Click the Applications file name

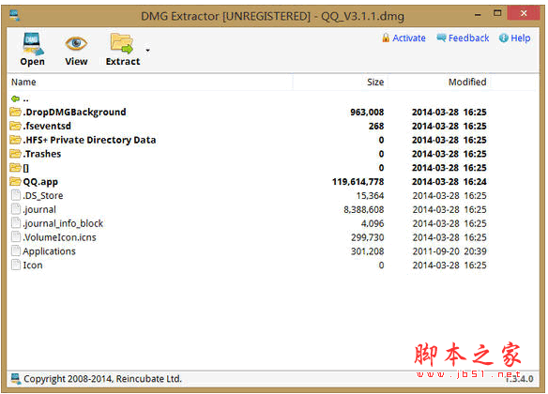50,251
